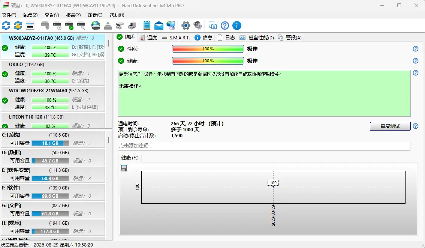Select the H: [娱乐] partition

tap(53, 227)
